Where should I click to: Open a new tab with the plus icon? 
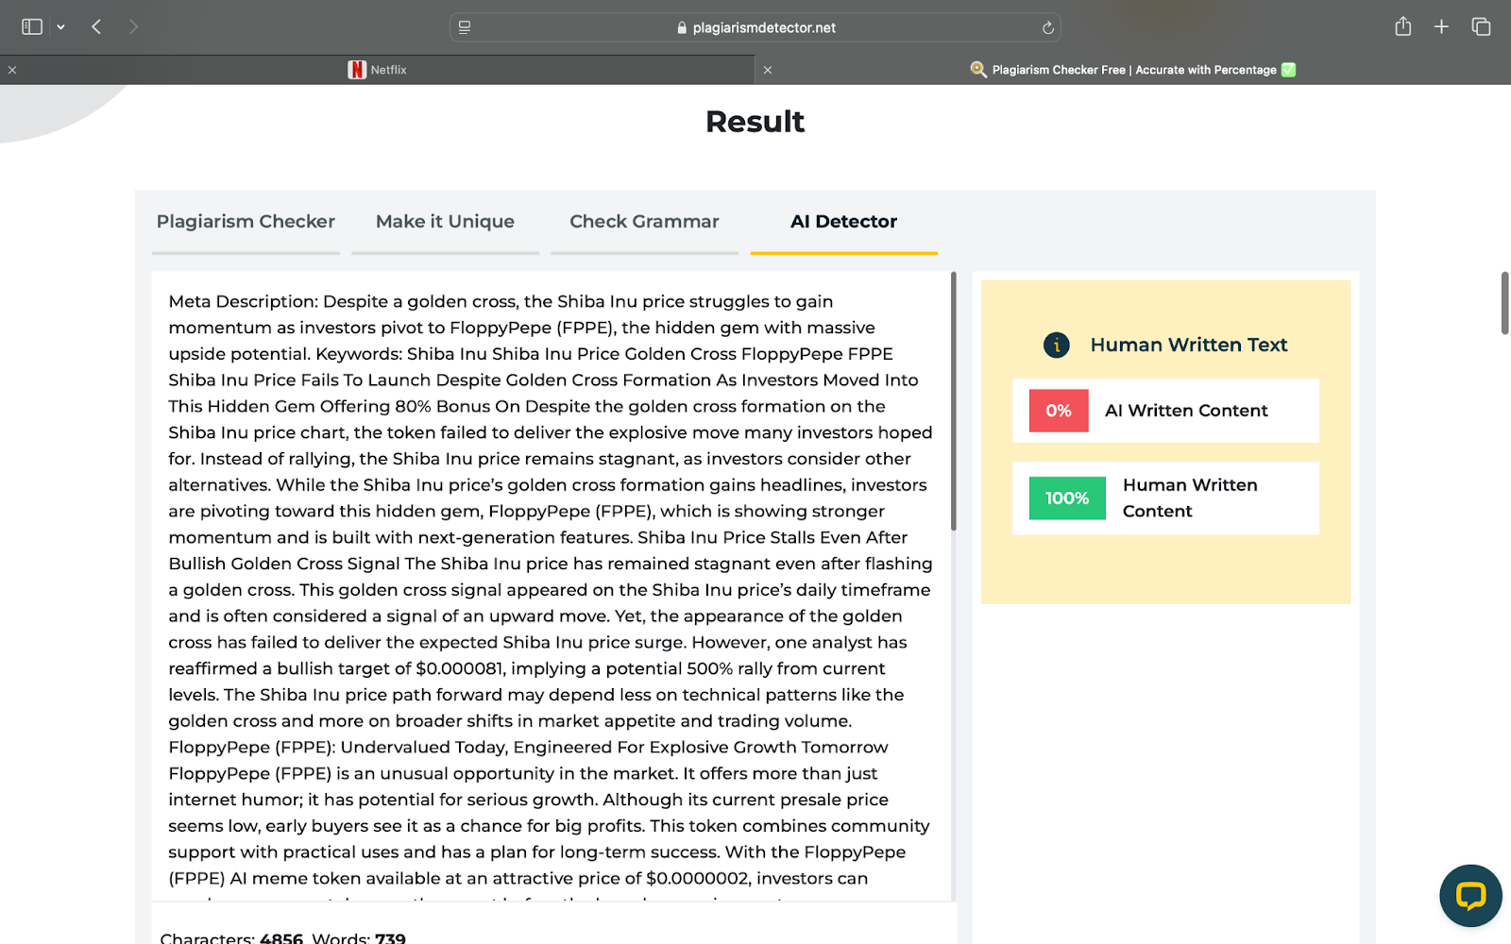(1441, 27)
